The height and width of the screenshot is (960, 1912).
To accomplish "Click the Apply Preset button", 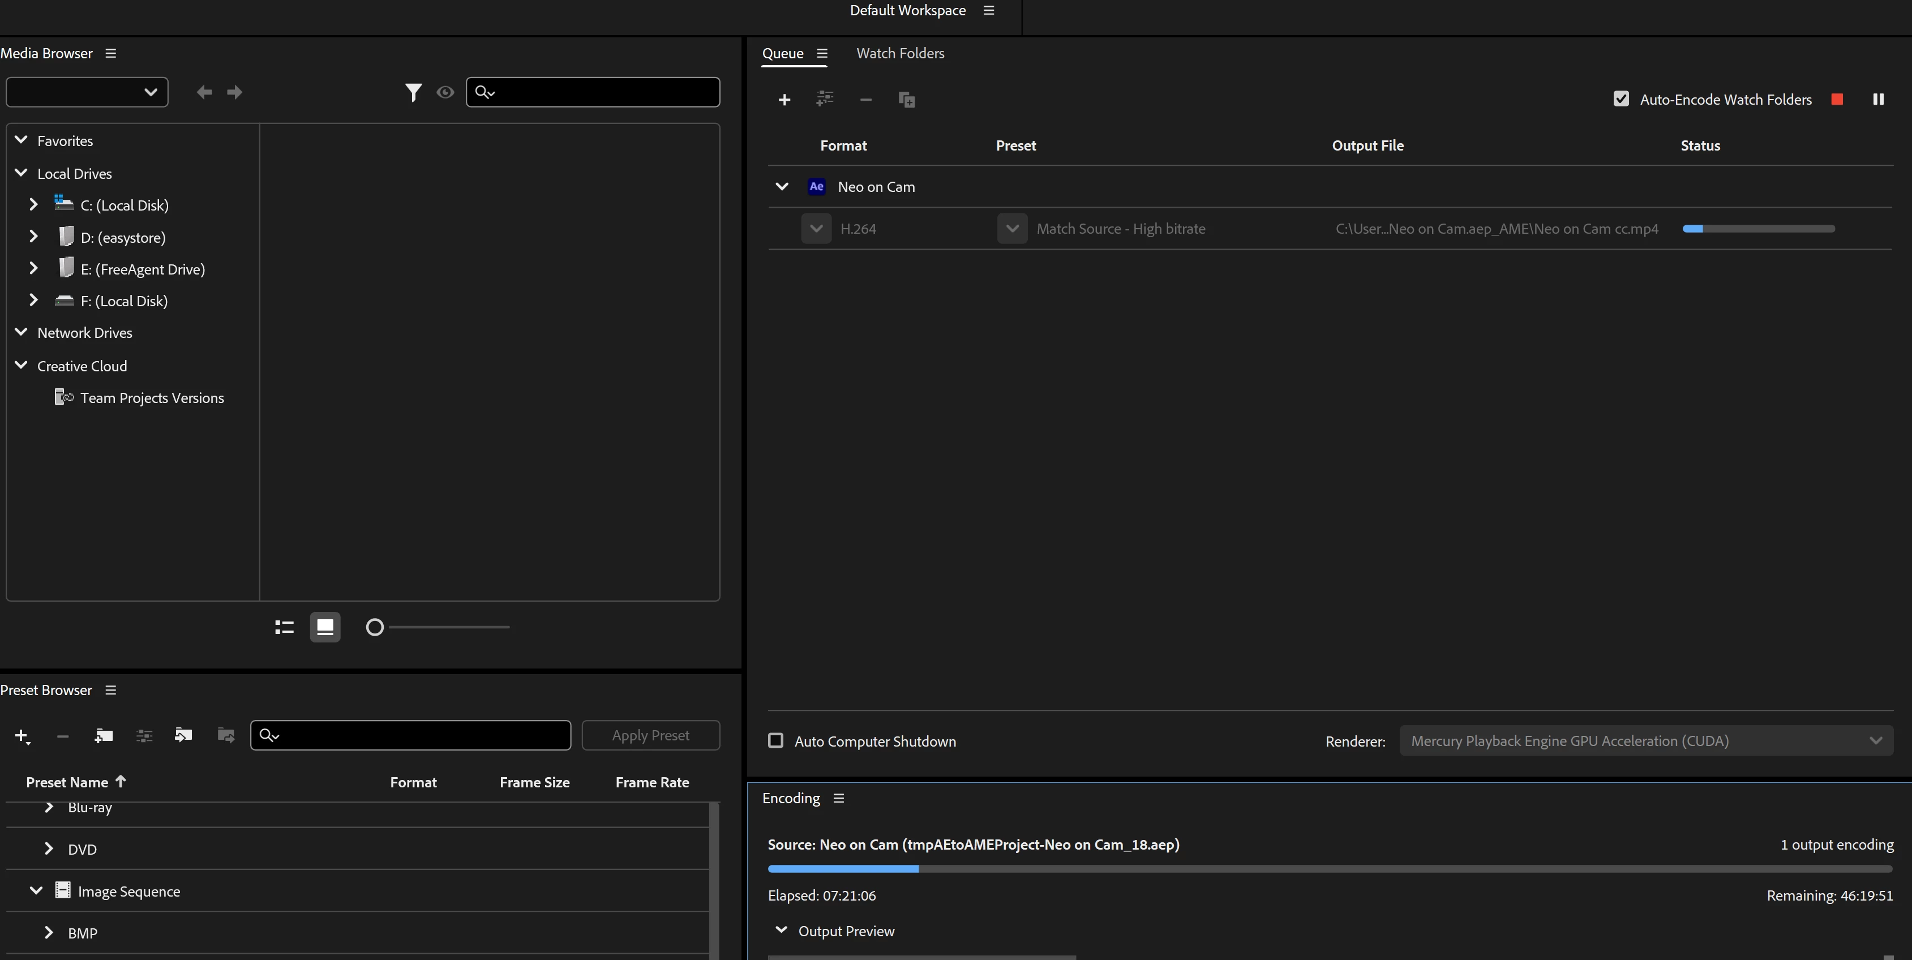I will (650, 736).
